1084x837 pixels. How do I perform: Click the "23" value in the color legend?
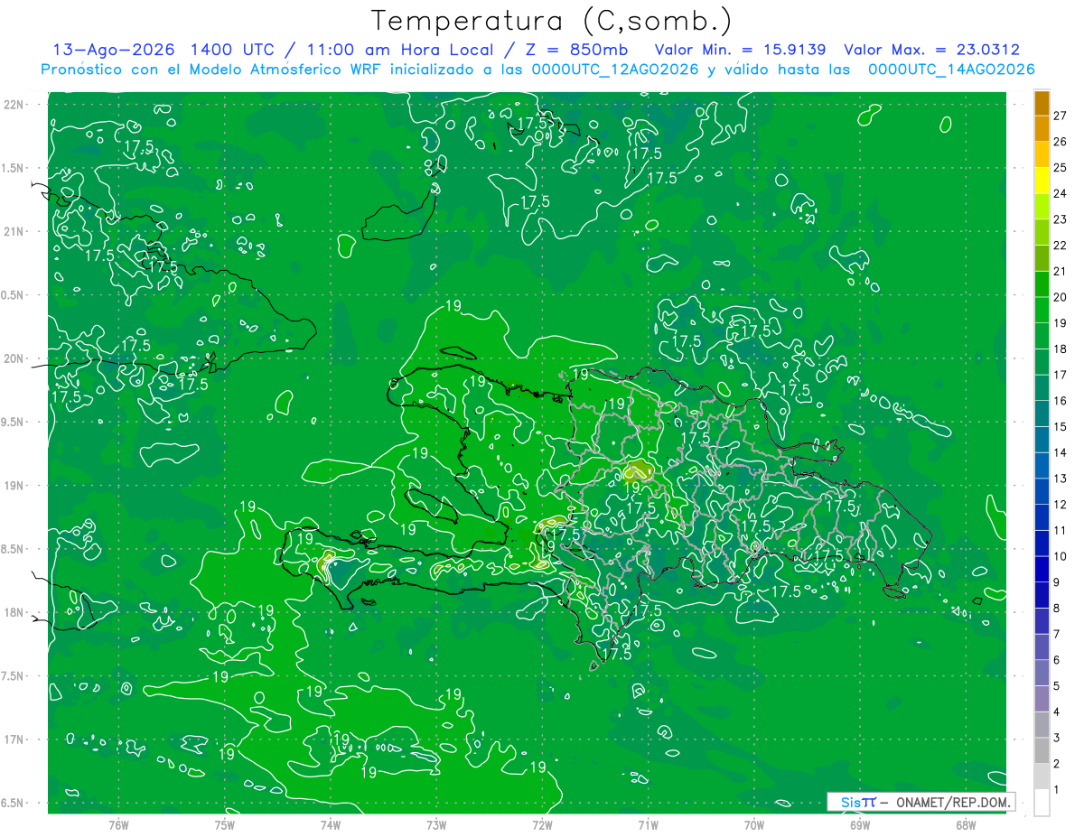coord(1061,219)
